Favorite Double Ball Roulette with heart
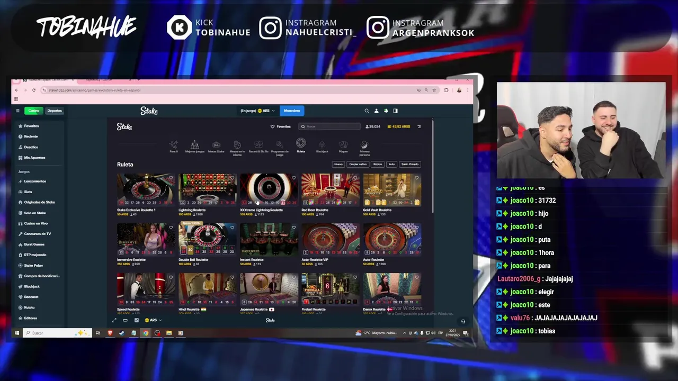The width and height of the screenshot is (678, 381). pos(232,228)
